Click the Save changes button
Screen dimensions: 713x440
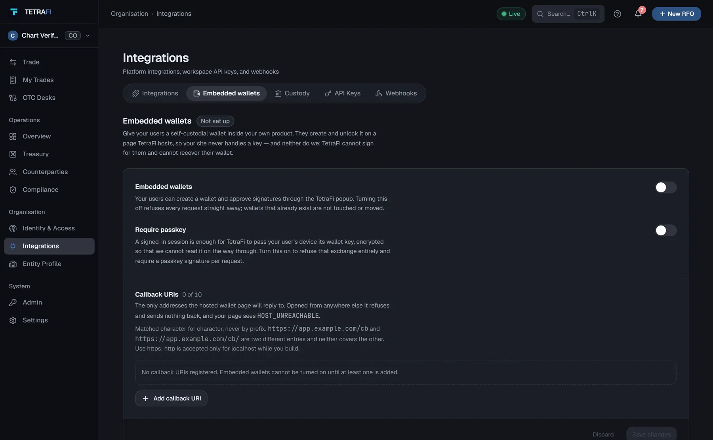651,434
